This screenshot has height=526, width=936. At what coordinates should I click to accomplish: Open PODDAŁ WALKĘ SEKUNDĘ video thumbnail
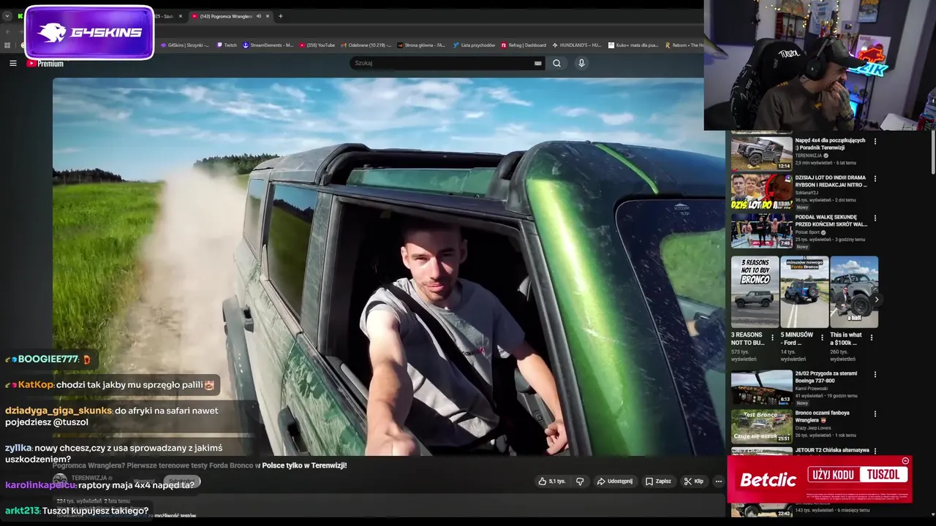pos(761,230)
